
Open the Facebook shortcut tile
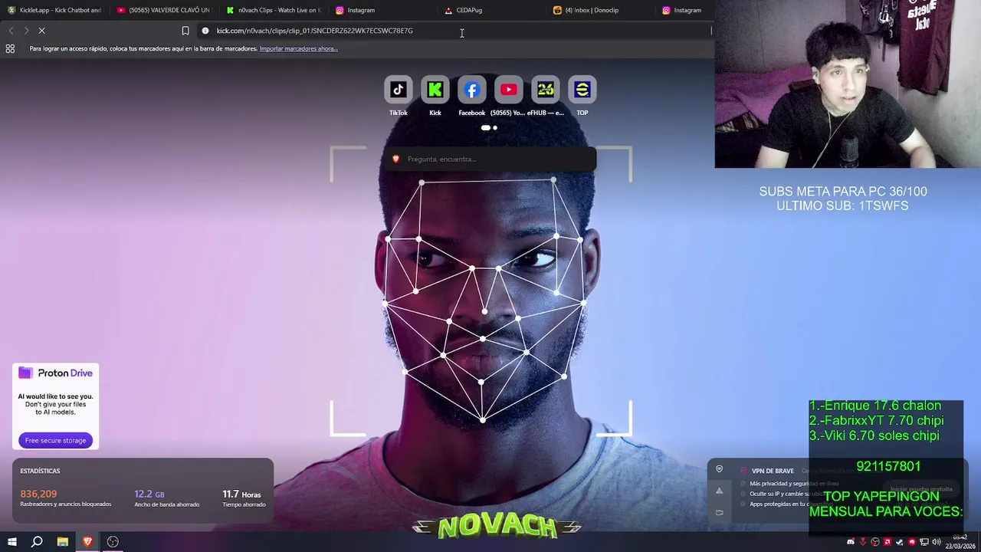471,90
